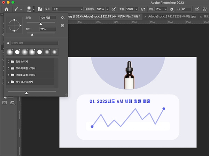Image resolution: width=209 pixels, height=156 pixels.
Task: Expand the 특수 효과 브러시 folder
Action: (9, 82)
